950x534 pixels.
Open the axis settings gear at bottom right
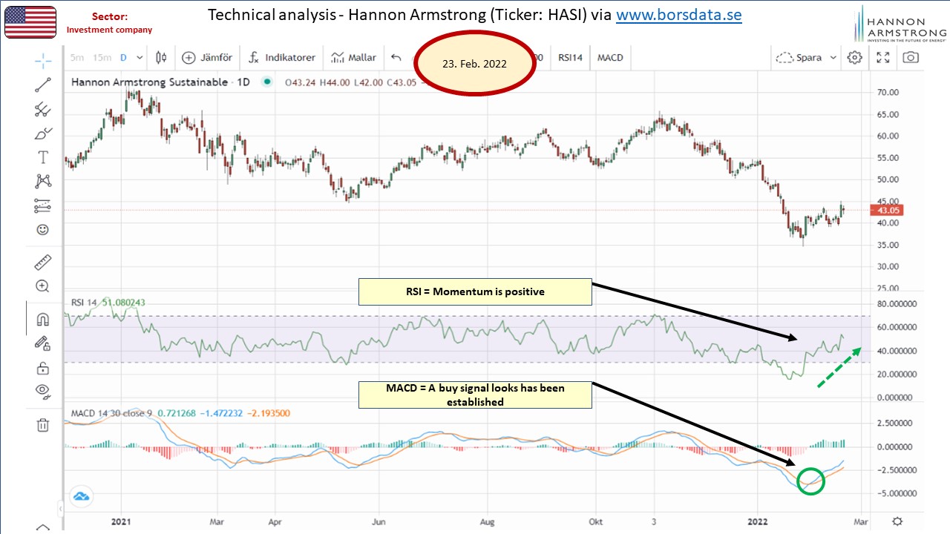[x=897, y=521]
